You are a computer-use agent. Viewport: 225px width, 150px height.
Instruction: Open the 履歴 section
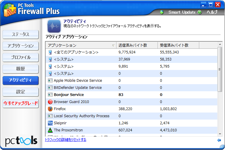21,69
